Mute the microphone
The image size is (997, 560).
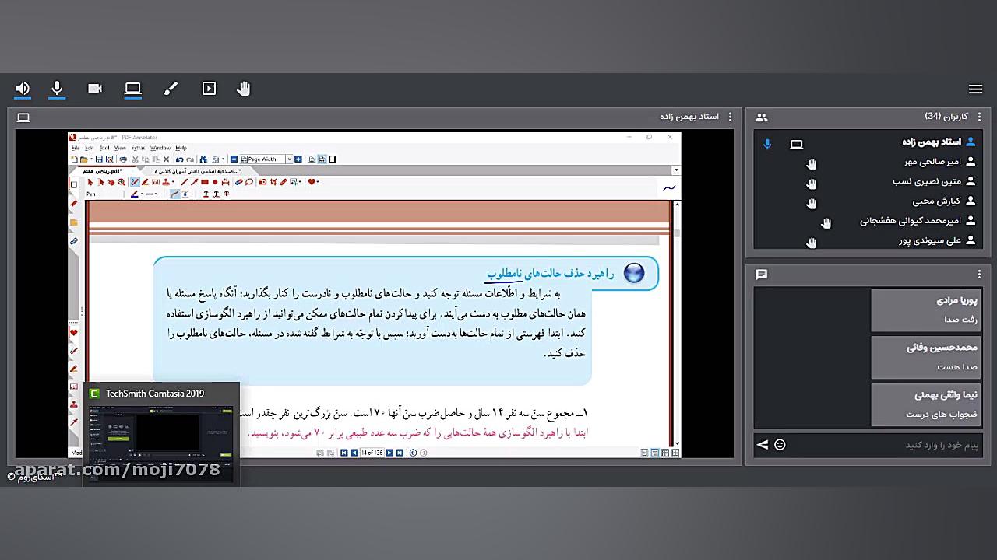click(x=57, y=89)
